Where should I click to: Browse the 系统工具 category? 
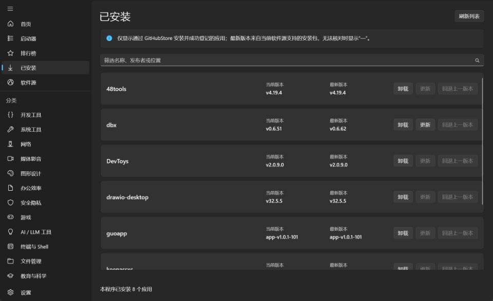pyautogui.click(x=45, y=129)
